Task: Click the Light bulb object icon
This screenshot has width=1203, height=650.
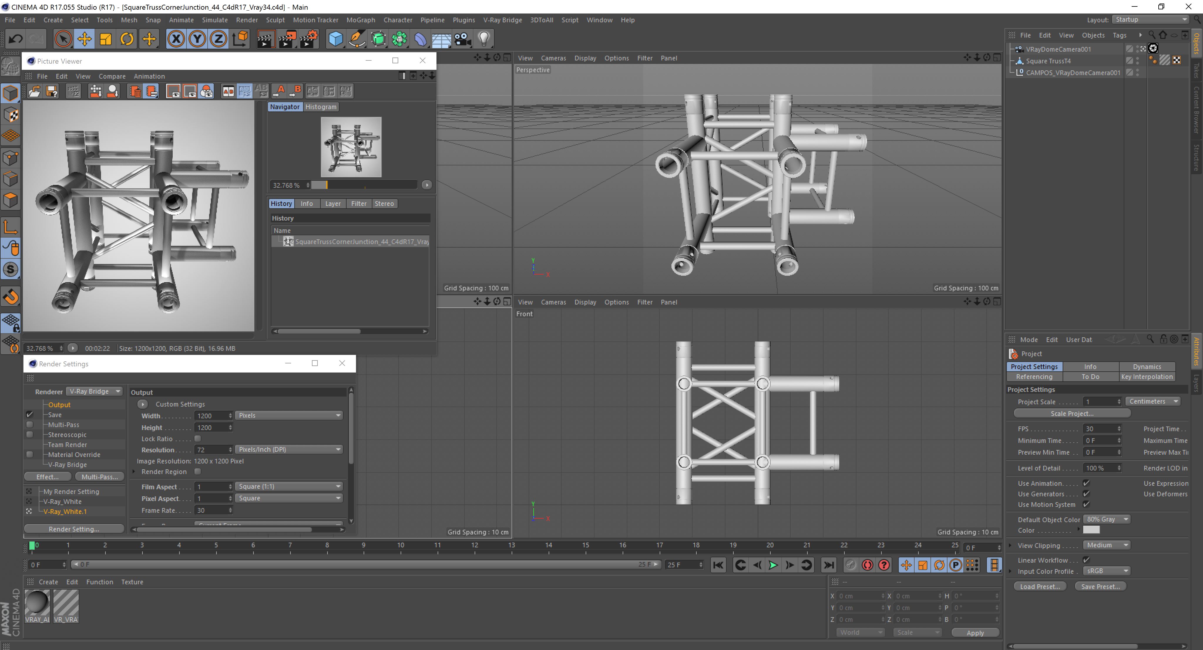Action: tap(484, 39)
